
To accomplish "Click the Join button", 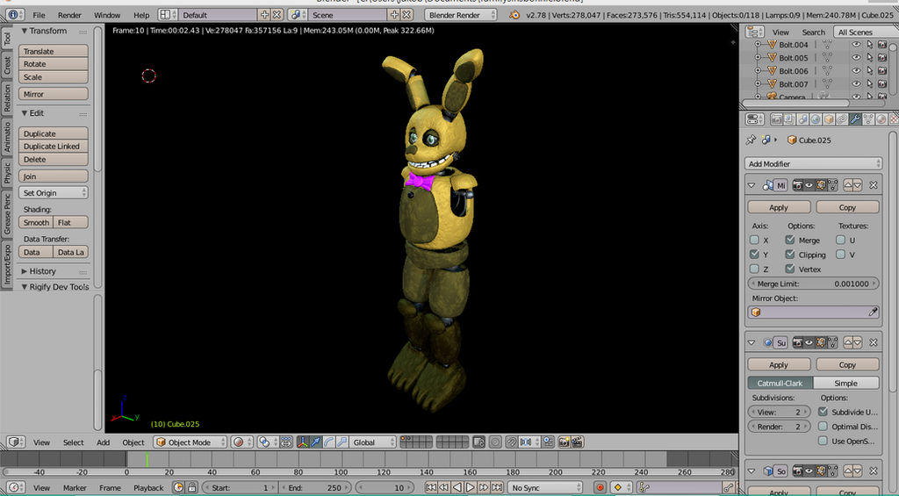I will click(x=53, y=176).
